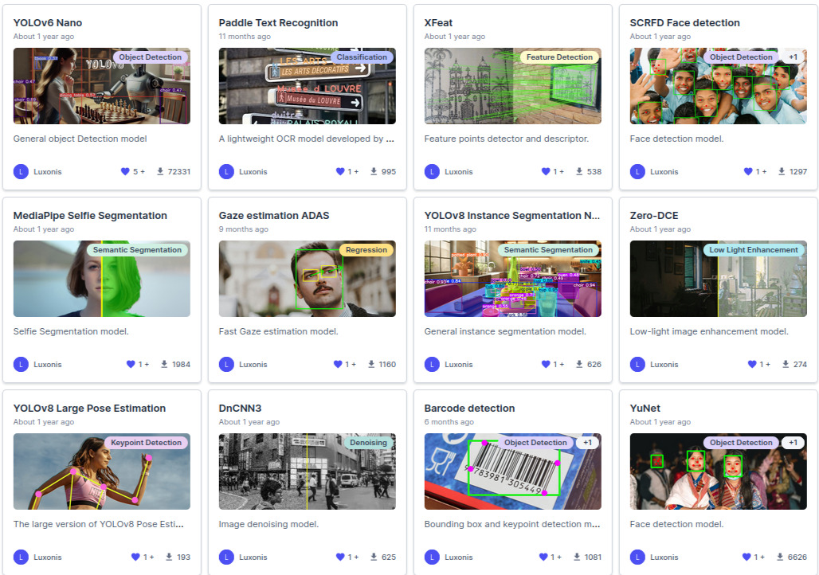The image size is (819, 575).
Task: Click Luxonis avatar on DnCNN3 card
Action: pos(226,557)
